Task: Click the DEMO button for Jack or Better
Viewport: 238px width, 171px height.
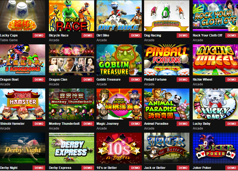Action: pyautogui.click(x=183, y=168)
